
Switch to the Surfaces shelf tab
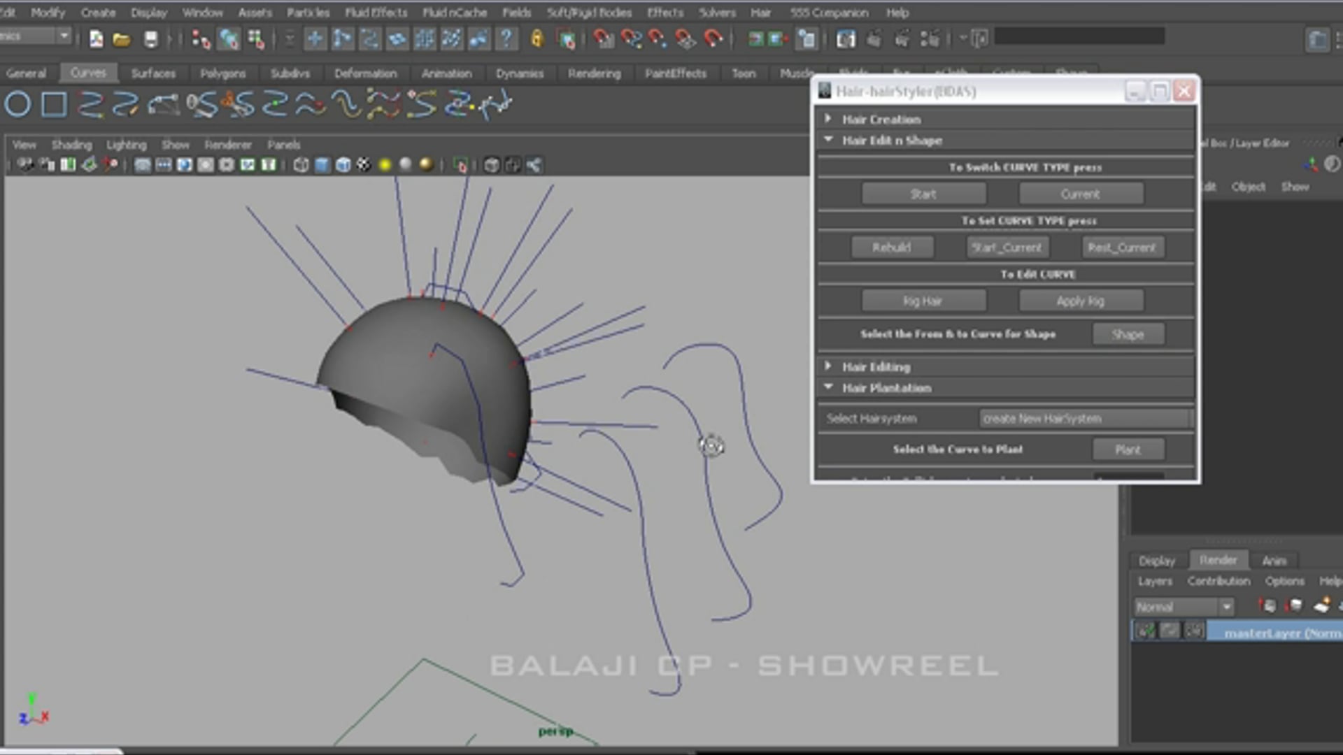click(153, 73)
